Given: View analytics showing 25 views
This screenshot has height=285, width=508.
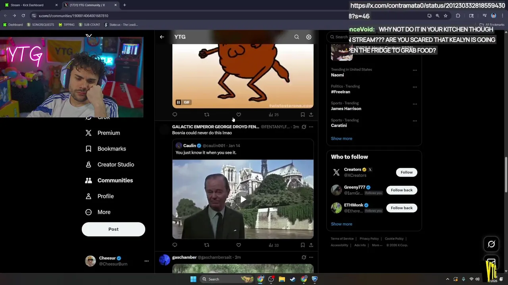Looking at the screenshot, I should click(x=273, y=114).
